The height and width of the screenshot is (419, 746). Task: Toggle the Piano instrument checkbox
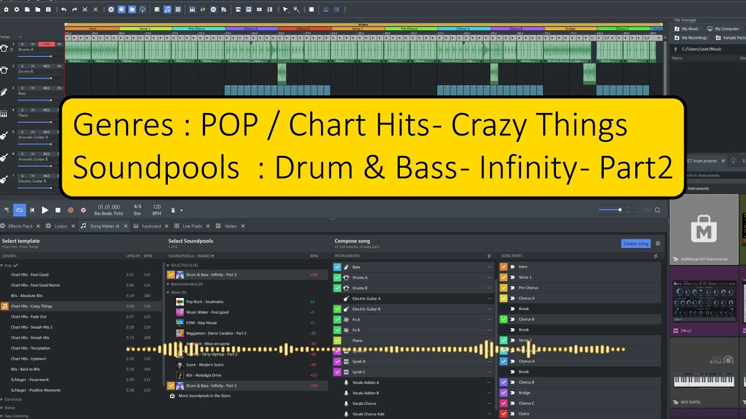pyautogui.click(x=337, y=340)
